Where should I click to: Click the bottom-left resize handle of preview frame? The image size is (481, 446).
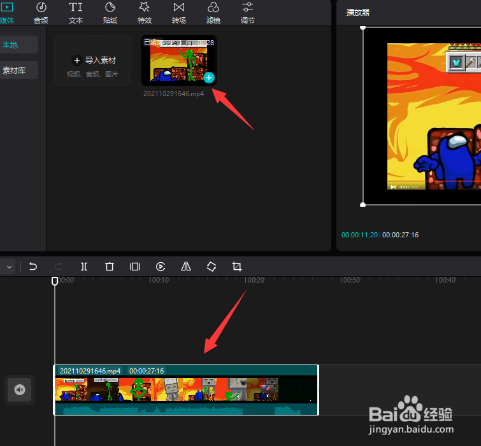(x=363, y=205)
